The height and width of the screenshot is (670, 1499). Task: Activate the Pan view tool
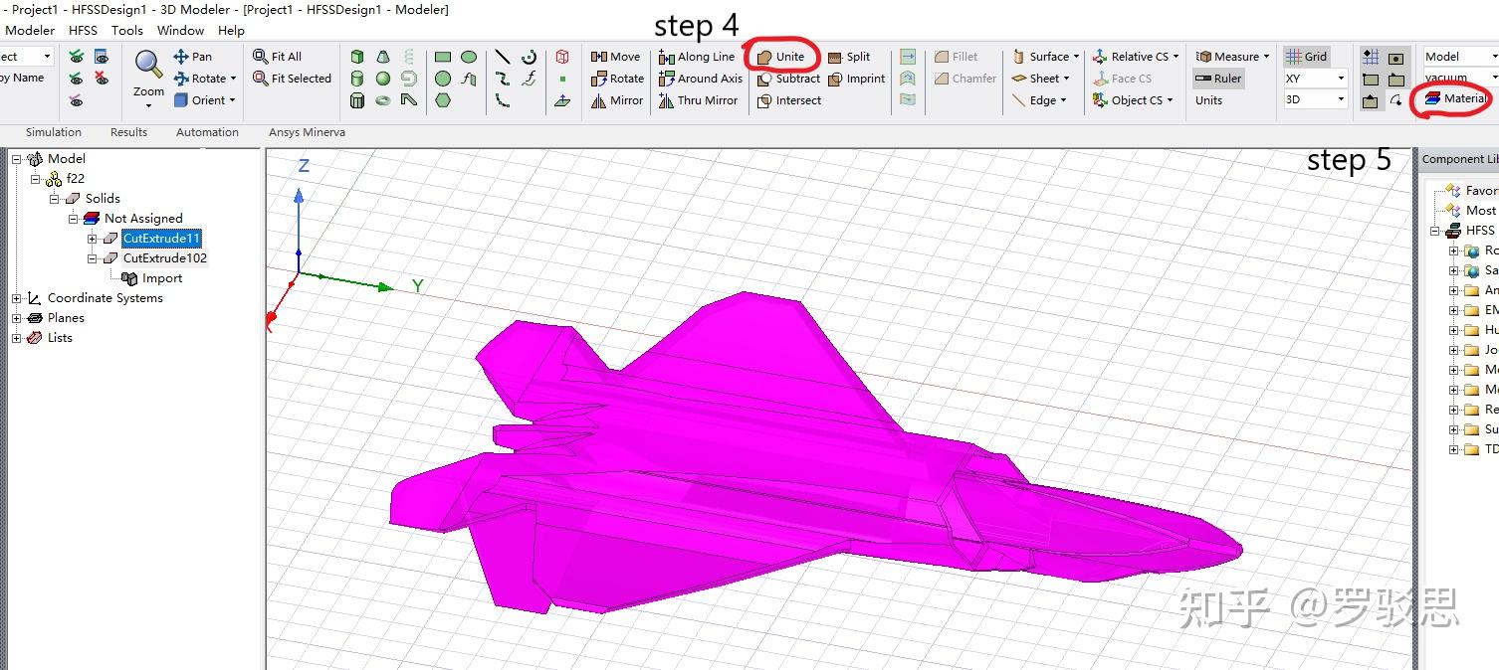pos(193,57)
